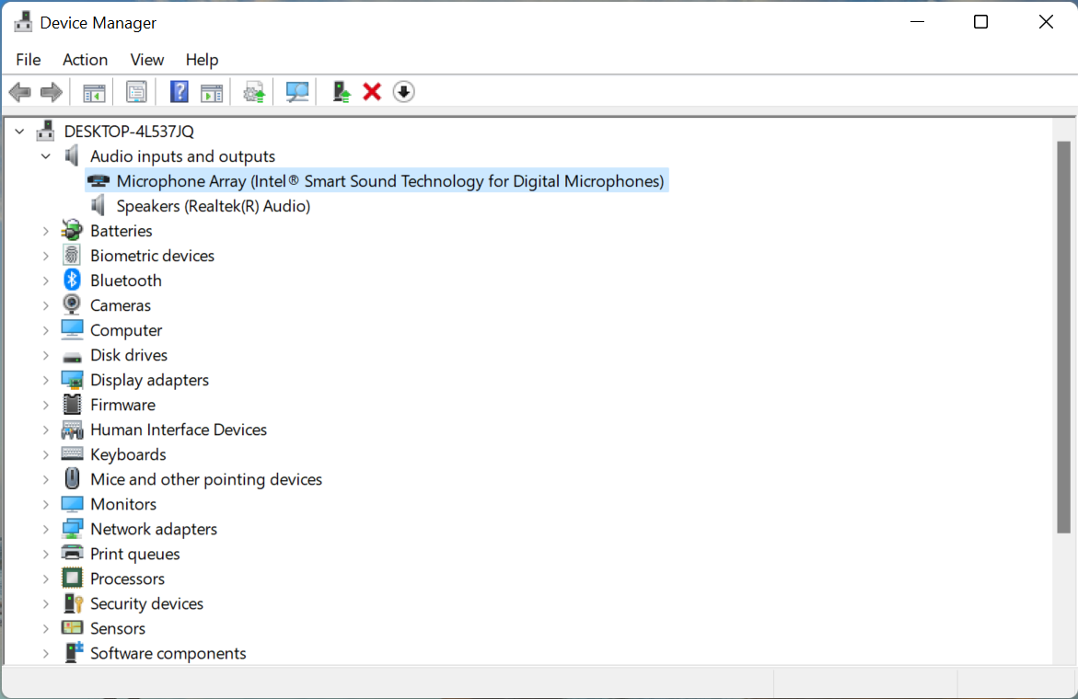Open Properties using the toolbar icon
The height and width of the screenshot is (699, 1078).
(136, 91)
